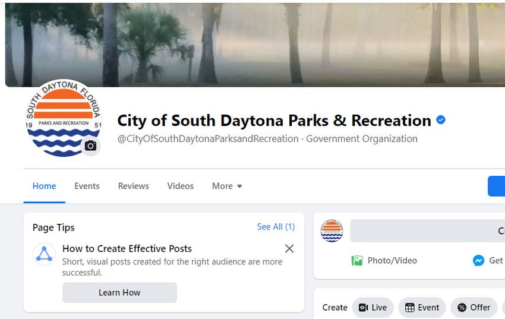Create a new Offer
The width and height of the screenshot is (505, 319).
pos(474,307)
